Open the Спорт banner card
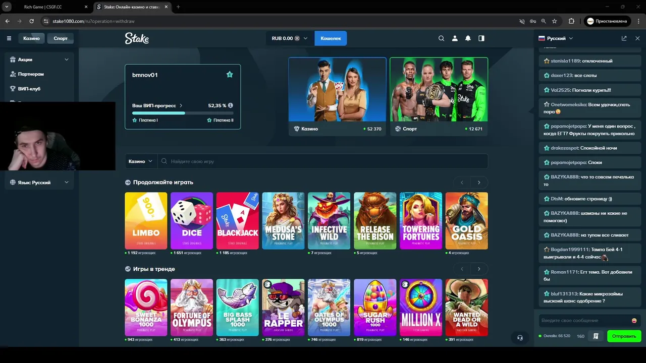This screenshot has width=646, height=363. coord(439,97)
